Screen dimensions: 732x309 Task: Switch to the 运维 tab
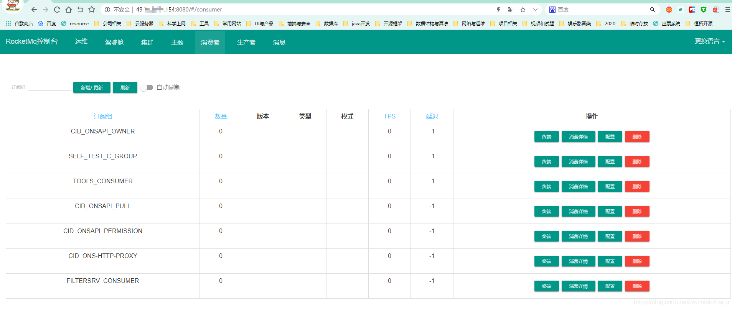point(81,42)
